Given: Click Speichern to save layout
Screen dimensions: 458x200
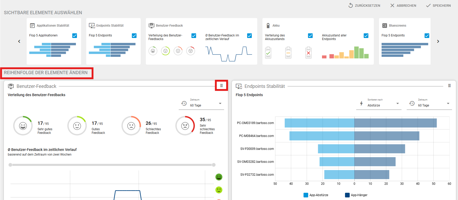Looking at the screenshot, I should 438,5.
